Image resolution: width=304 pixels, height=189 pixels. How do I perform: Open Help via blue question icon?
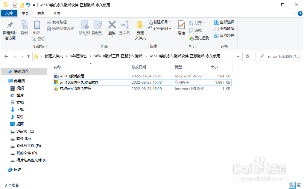point(300,13)
